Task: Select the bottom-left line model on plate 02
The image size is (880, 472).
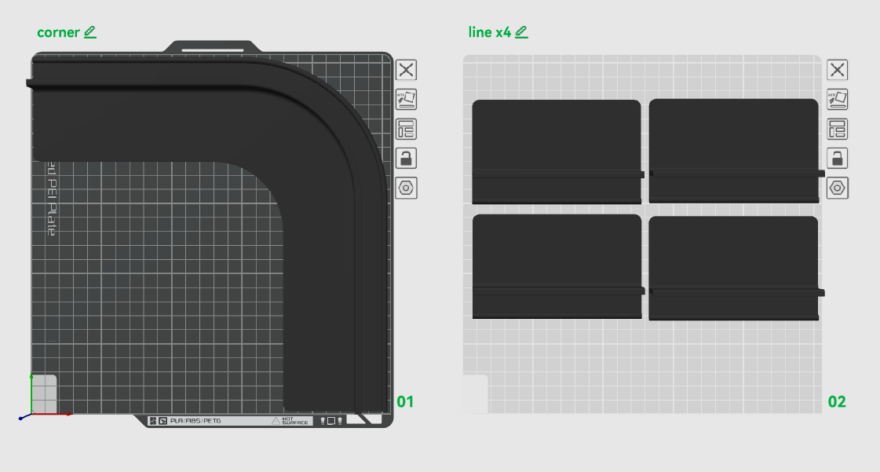Action: point(557,266)
